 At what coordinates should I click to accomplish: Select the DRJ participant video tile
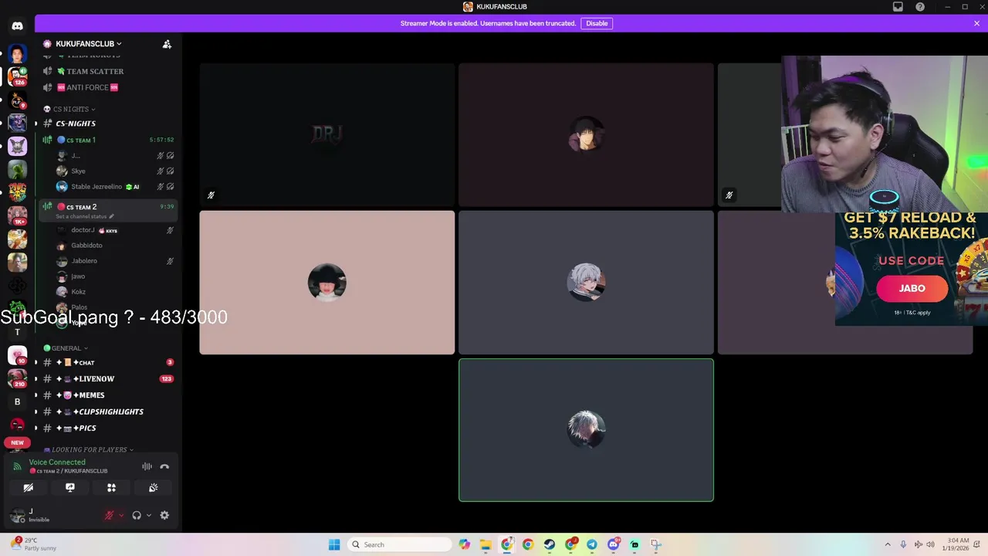pos(327,135)
